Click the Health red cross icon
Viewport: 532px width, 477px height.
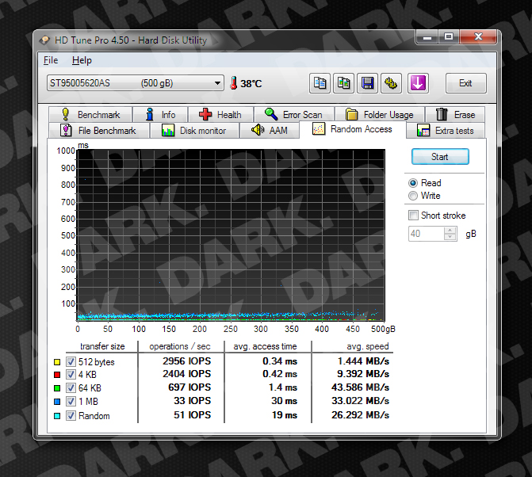(205, 115)
